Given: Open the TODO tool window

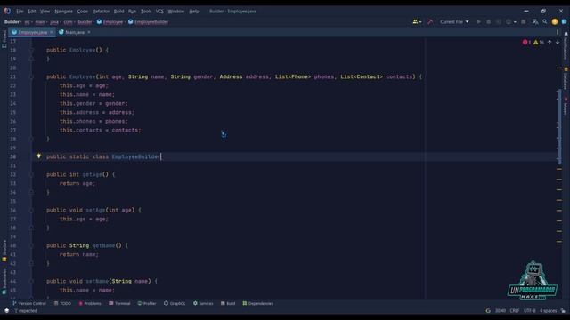Looking at the screenshot, I should pos(62,303).
